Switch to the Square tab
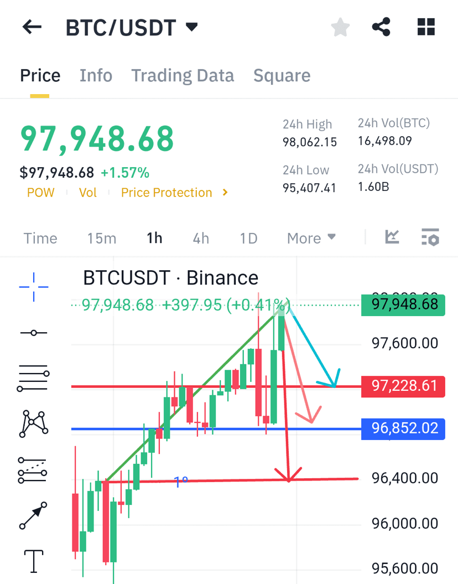The width and height of the screenshot is (458, 584). pos(282,76)
